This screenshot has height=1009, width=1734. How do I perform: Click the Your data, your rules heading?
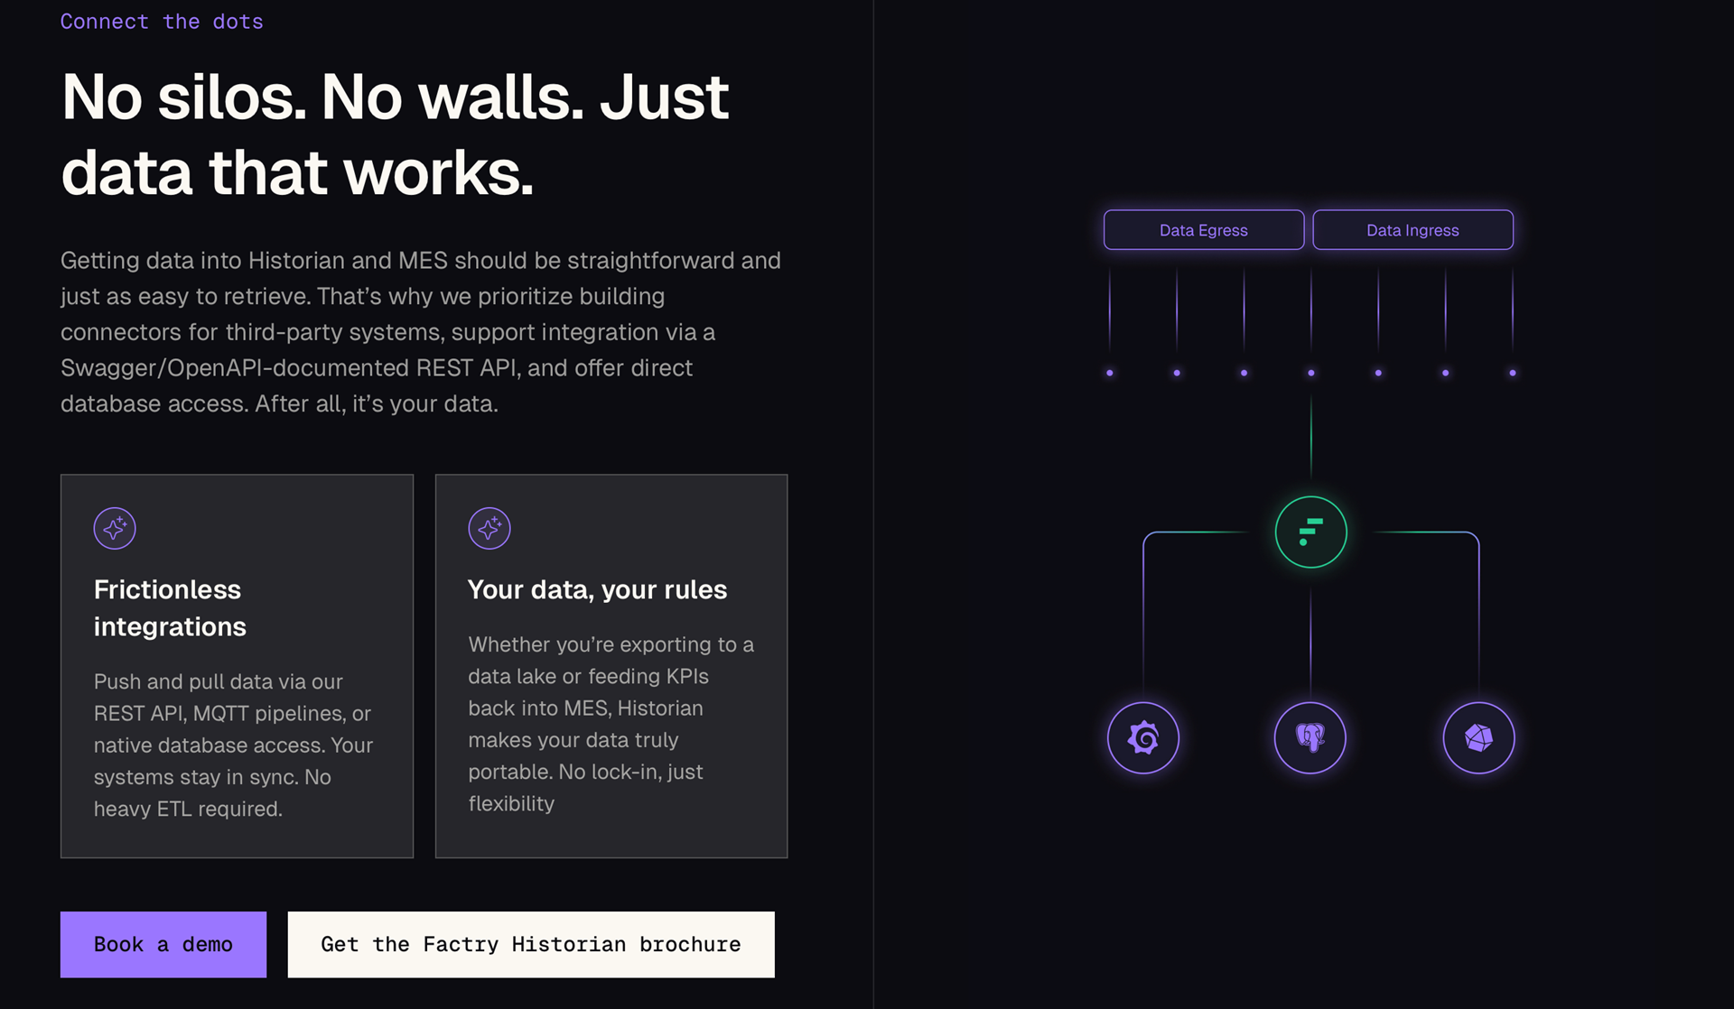tap(597, 589)
